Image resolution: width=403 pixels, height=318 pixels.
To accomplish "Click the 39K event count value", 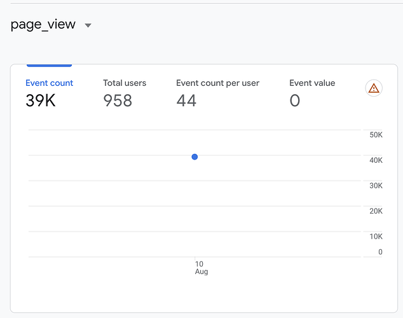I will [x=41, y=100].
